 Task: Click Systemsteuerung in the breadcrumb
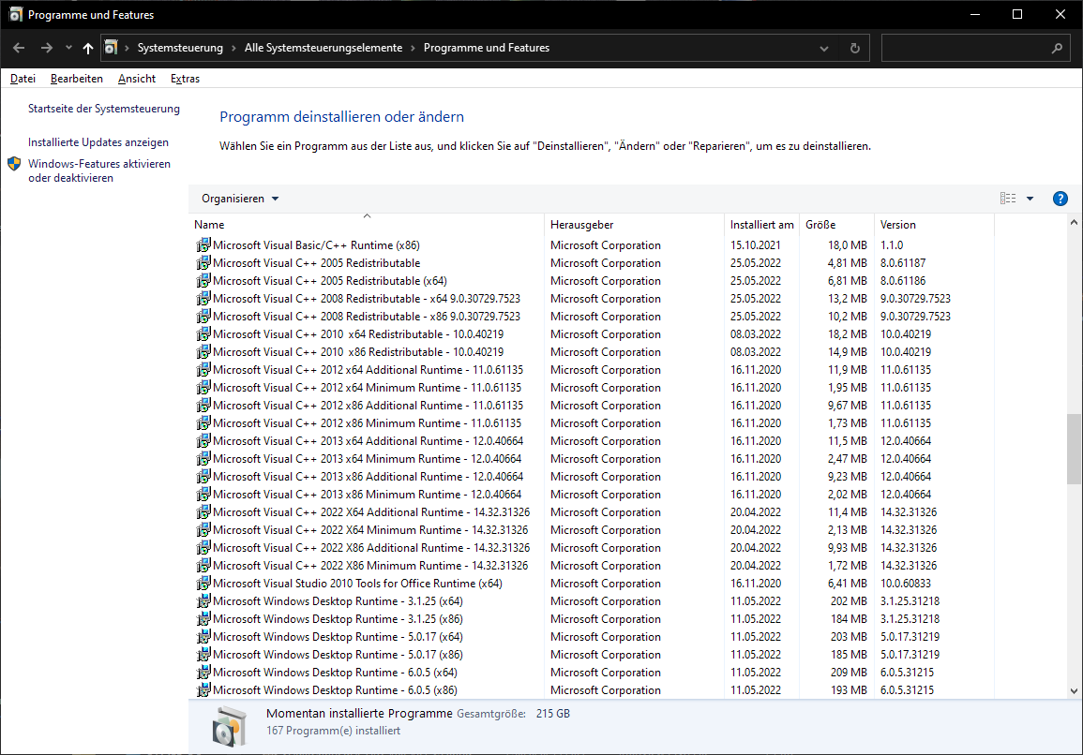coord(180,48)
